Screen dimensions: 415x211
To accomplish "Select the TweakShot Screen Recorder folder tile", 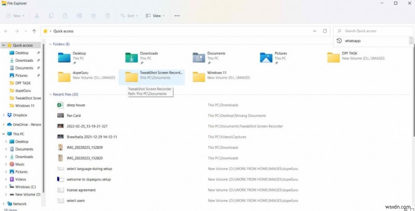I will [x=151, y=77].
